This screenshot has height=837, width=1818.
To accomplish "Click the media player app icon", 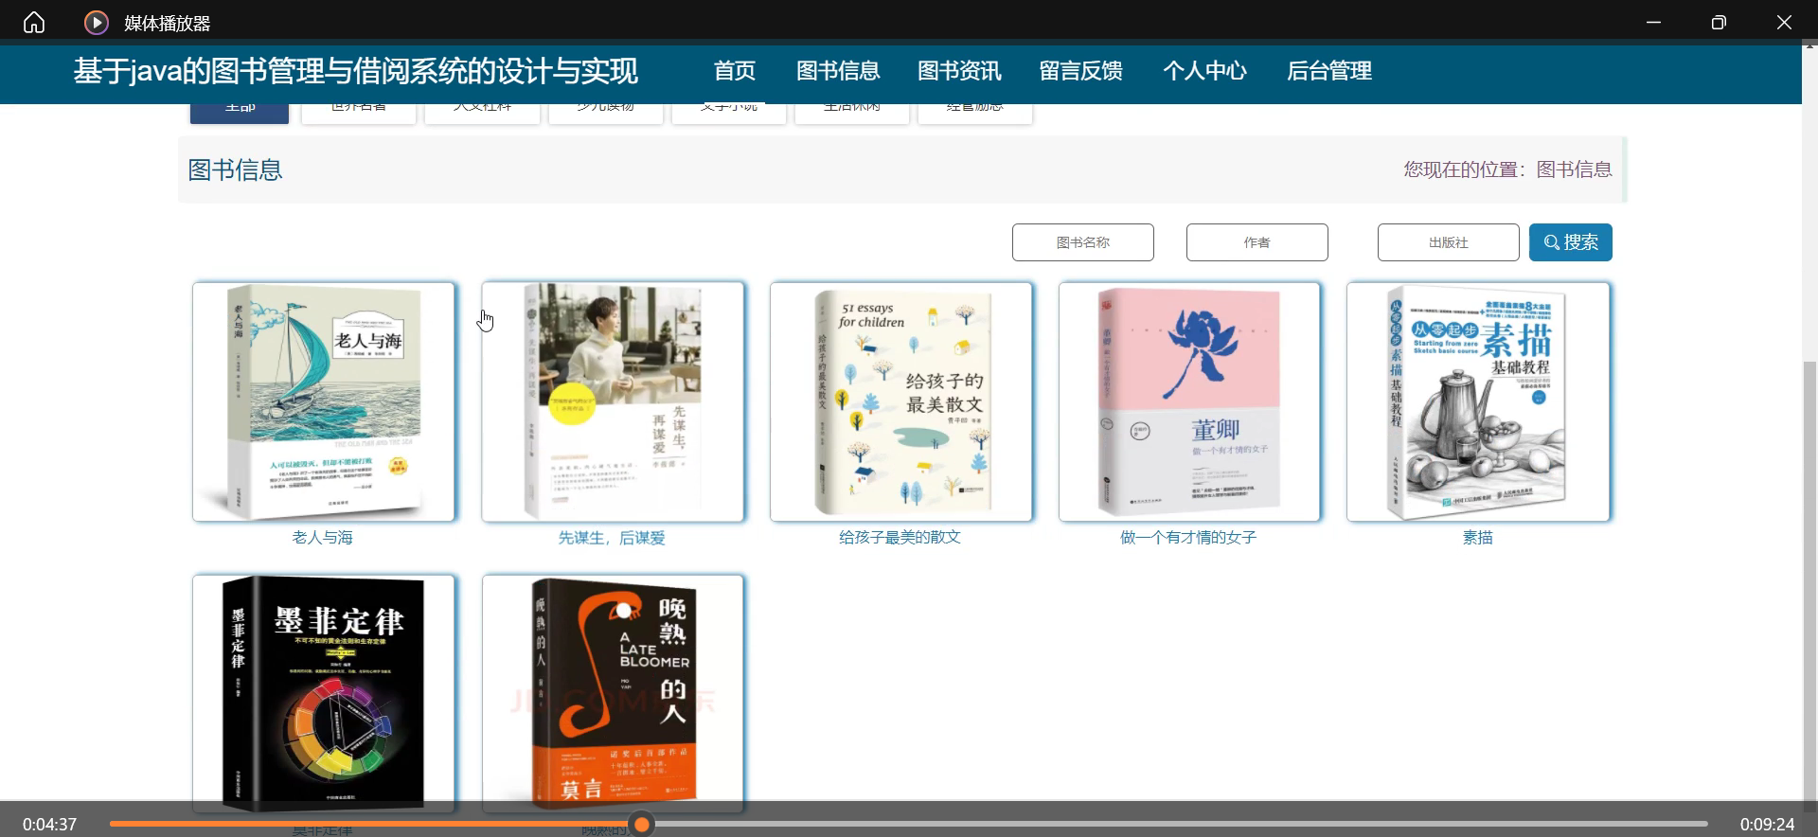I will (97, 22).
